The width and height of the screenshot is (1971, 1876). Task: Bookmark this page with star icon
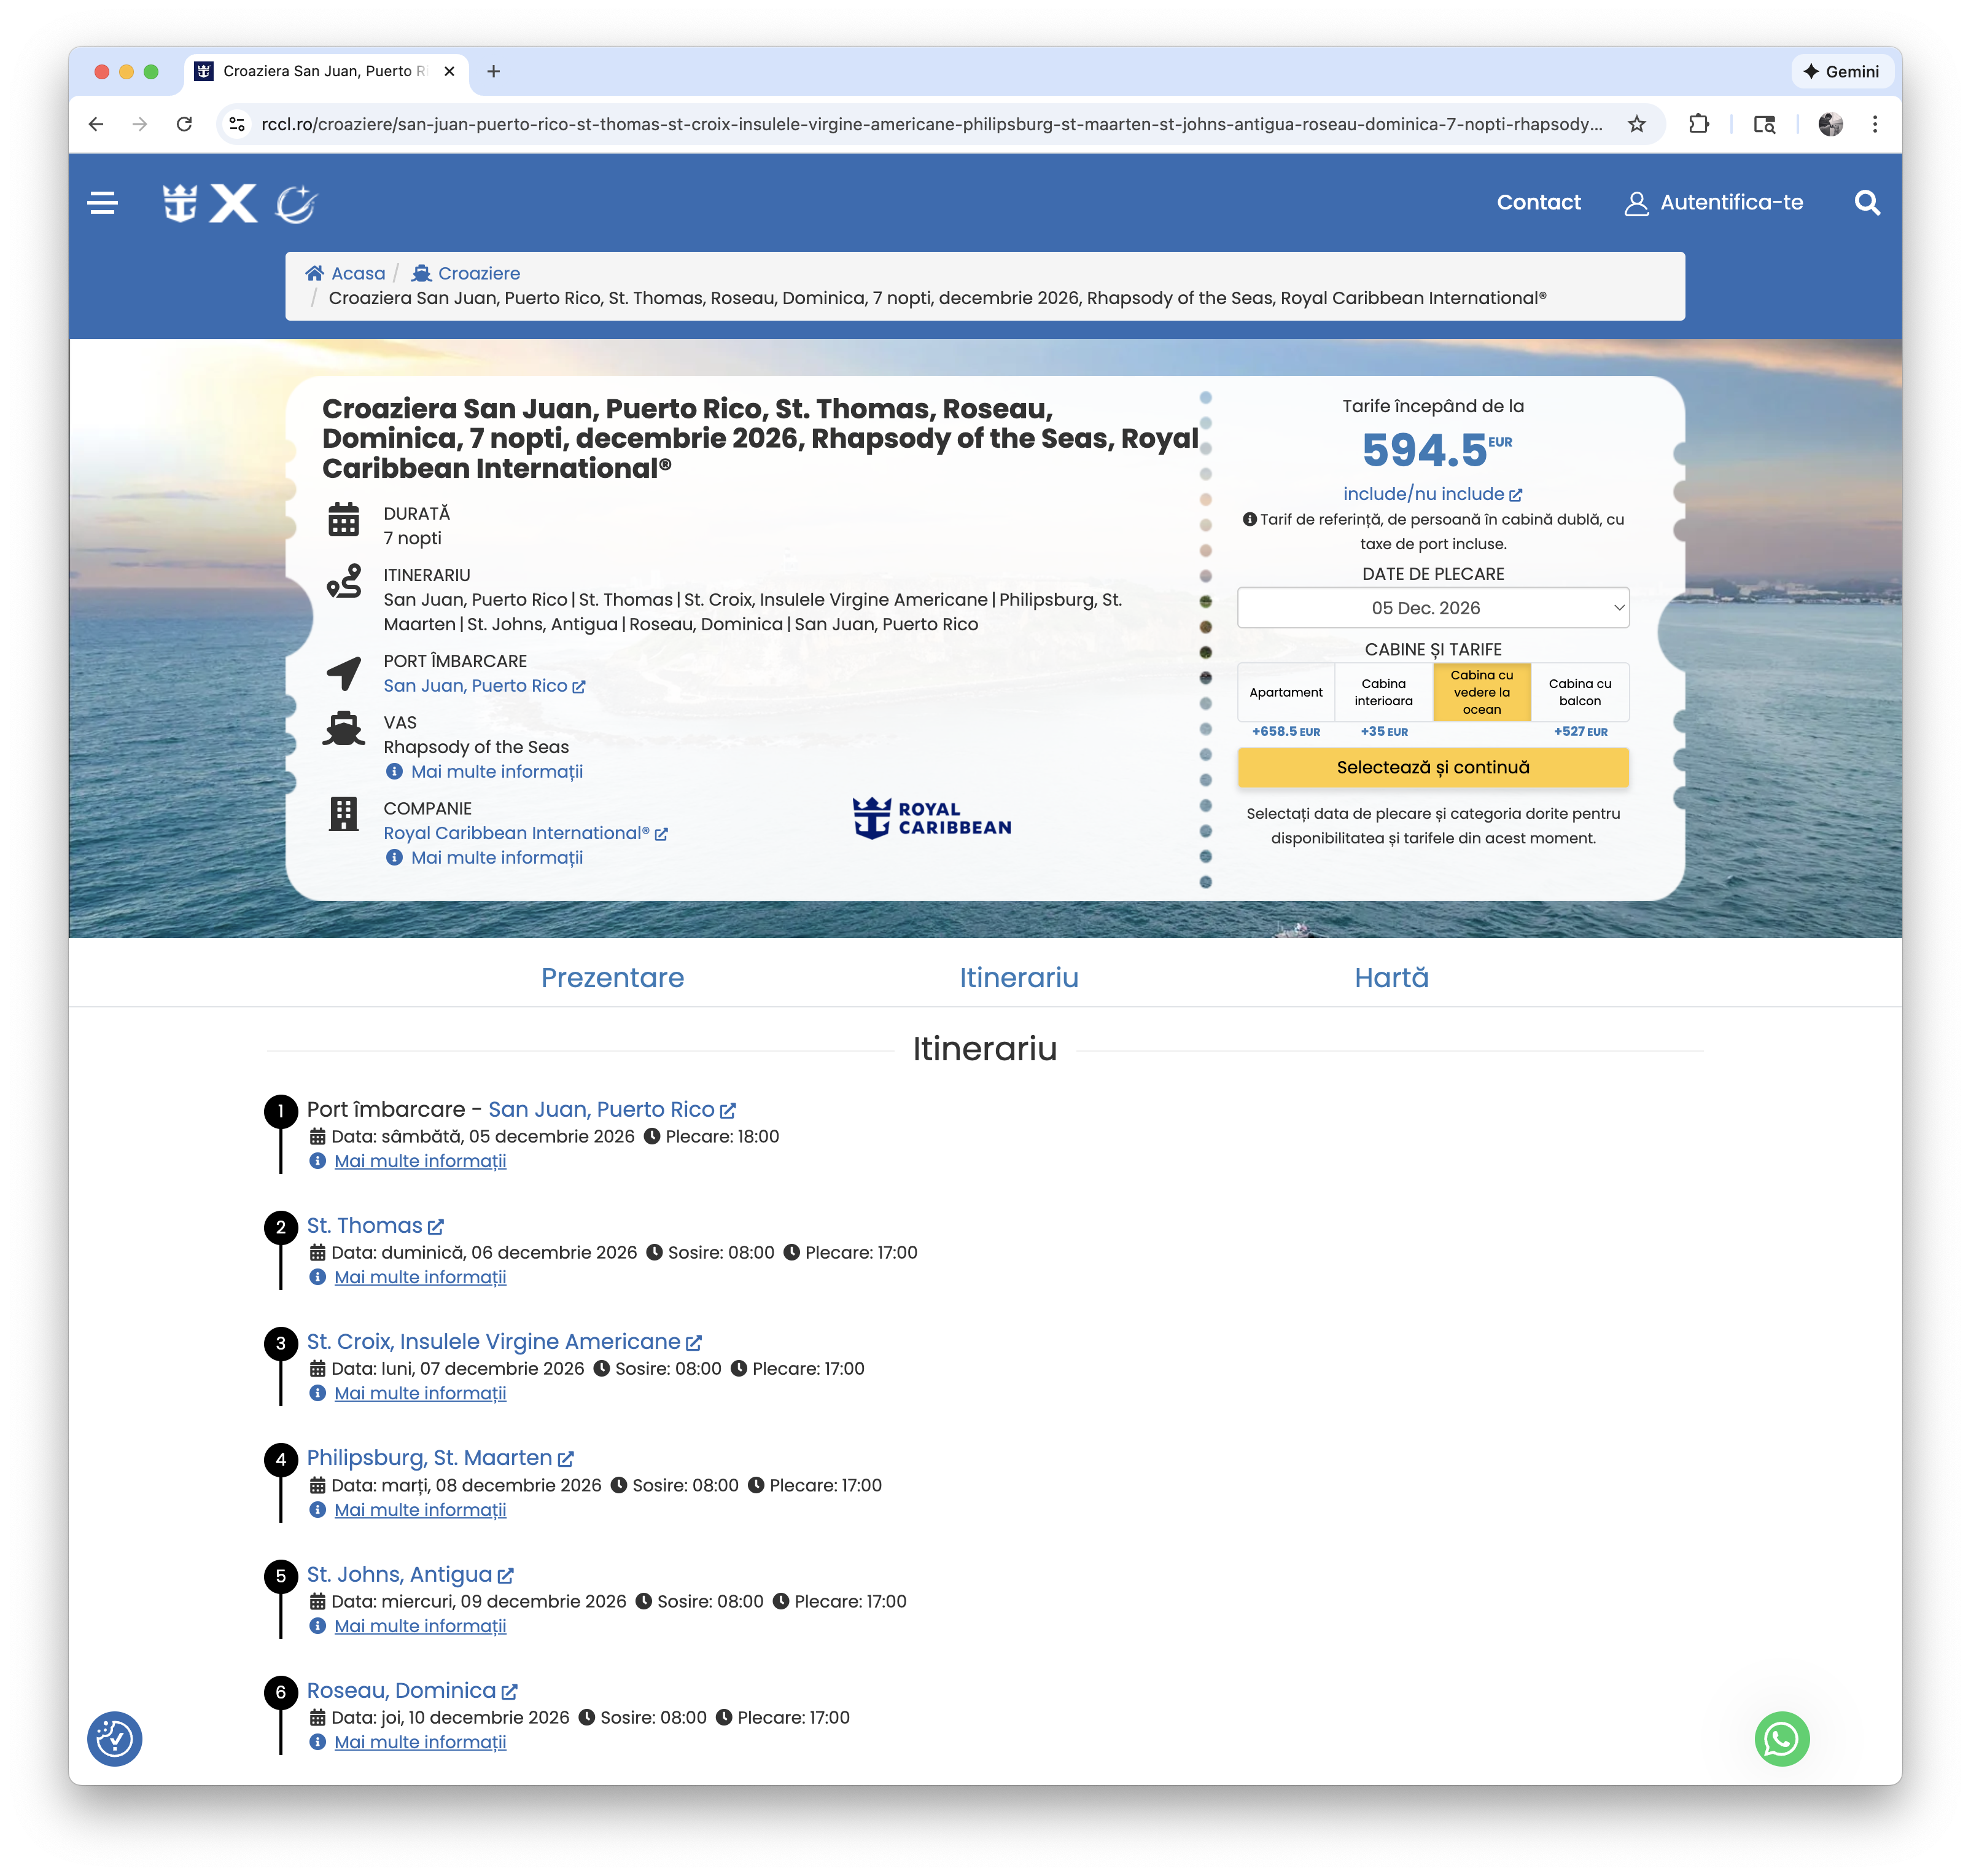point(1636,124)
